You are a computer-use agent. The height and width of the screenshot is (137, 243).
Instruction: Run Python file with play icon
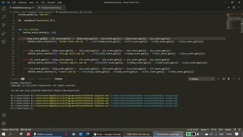(x=229, y=8)
